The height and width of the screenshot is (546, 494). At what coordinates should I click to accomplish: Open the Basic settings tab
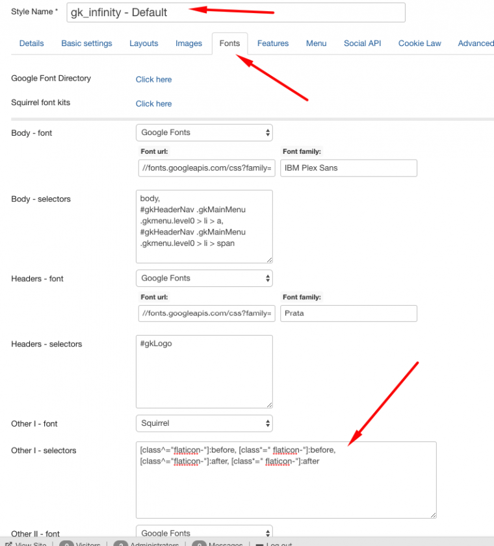(86, 43)
